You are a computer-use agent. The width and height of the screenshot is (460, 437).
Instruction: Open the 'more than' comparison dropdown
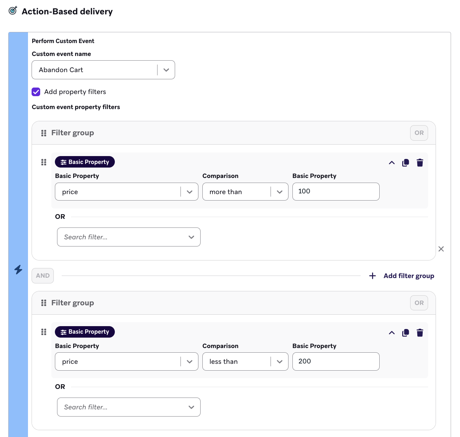click(x=245, y=192)
